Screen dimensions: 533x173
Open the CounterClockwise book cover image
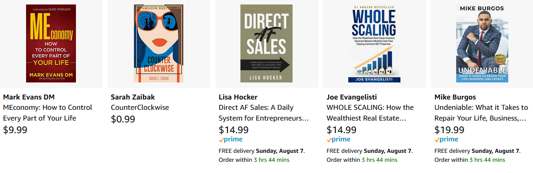point(159,43)
